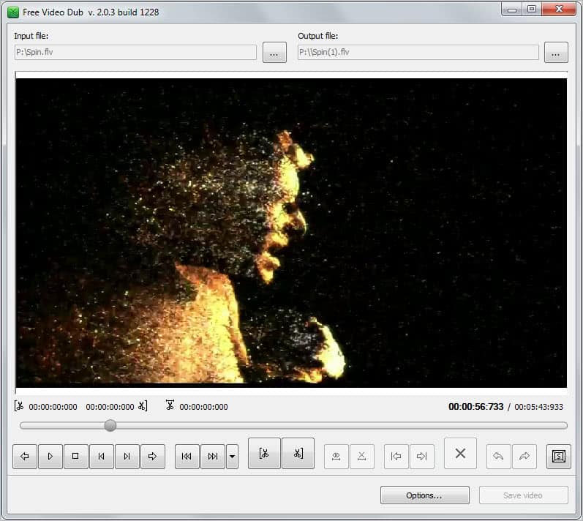Delete the selected fragment with X
Screen dimensions: 583x521
pyautogui.click(x=460, y=454)
